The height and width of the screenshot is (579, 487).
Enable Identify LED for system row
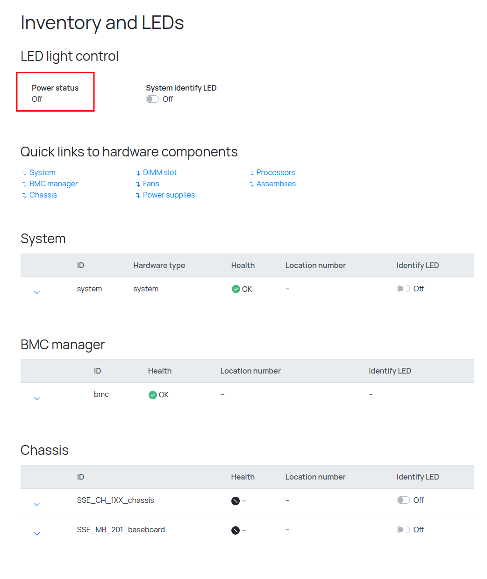(403, 289)
